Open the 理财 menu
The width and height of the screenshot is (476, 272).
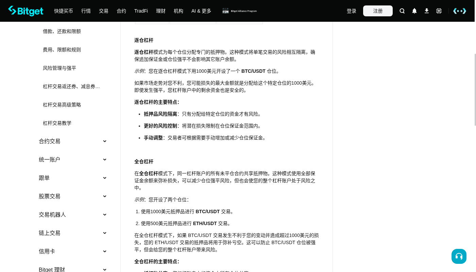161,11
